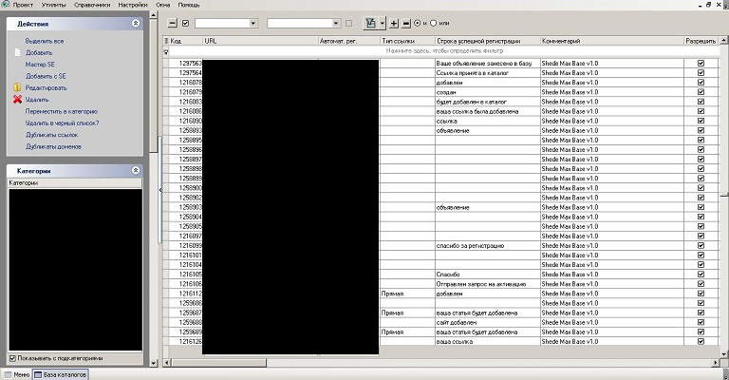This screenshot has width=729, height=380.
Task: Click the app icon in the menu bar
Action: (x=6, y=5)
